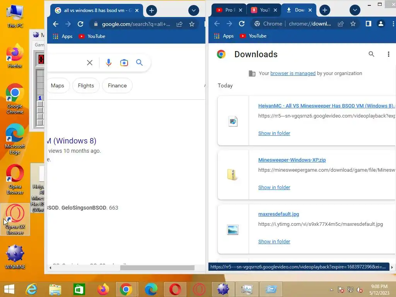
Task: Show maxresdefault.jpg in folder
Action: 274,241
